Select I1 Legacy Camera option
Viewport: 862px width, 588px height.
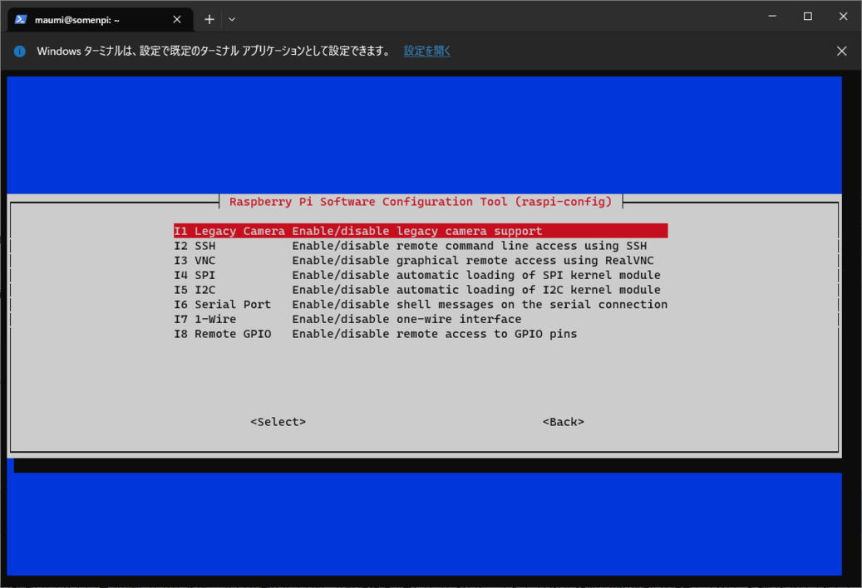pyautogui.click(x=421, y=231)
